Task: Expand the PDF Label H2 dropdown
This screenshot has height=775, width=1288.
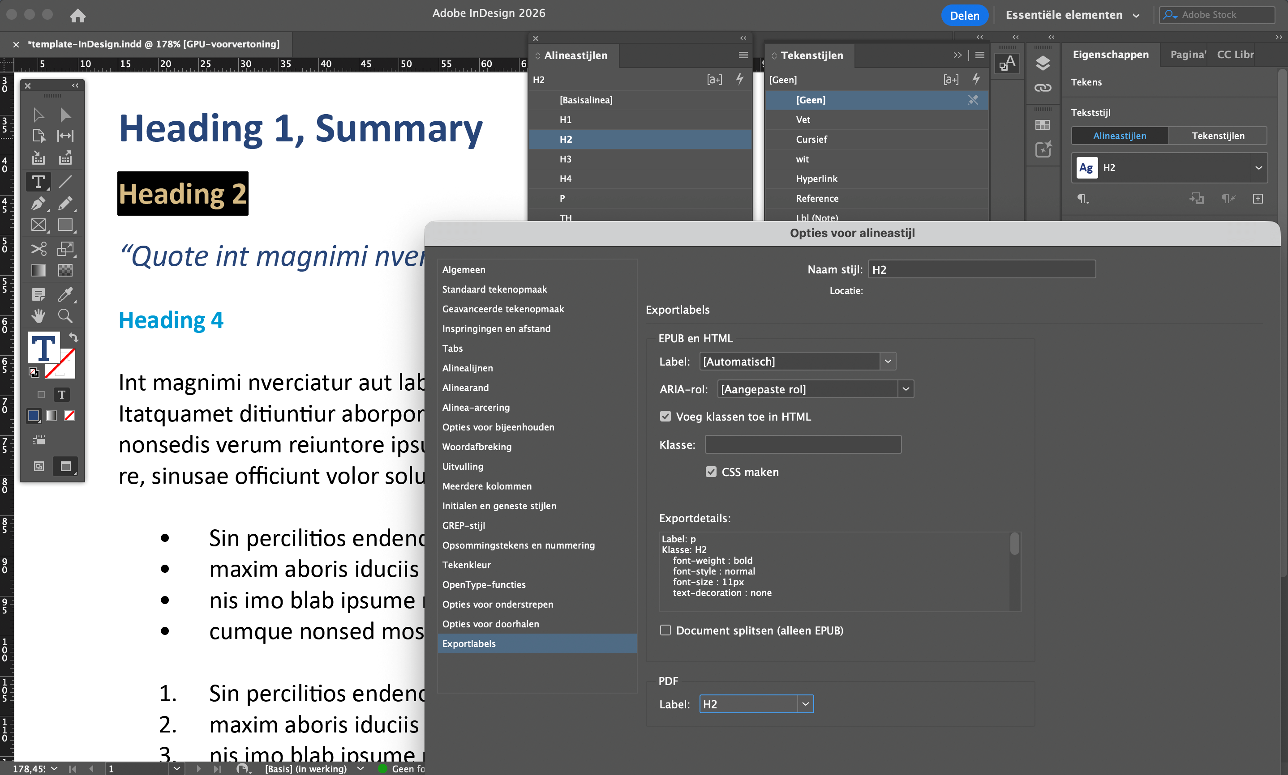Action: point(805,704)
